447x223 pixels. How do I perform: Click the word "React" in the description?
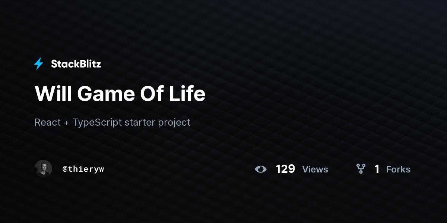pos(47,122)
